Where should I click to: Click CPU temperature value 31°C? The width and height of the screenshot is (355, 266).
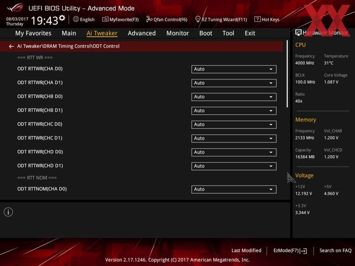point(329,63)
